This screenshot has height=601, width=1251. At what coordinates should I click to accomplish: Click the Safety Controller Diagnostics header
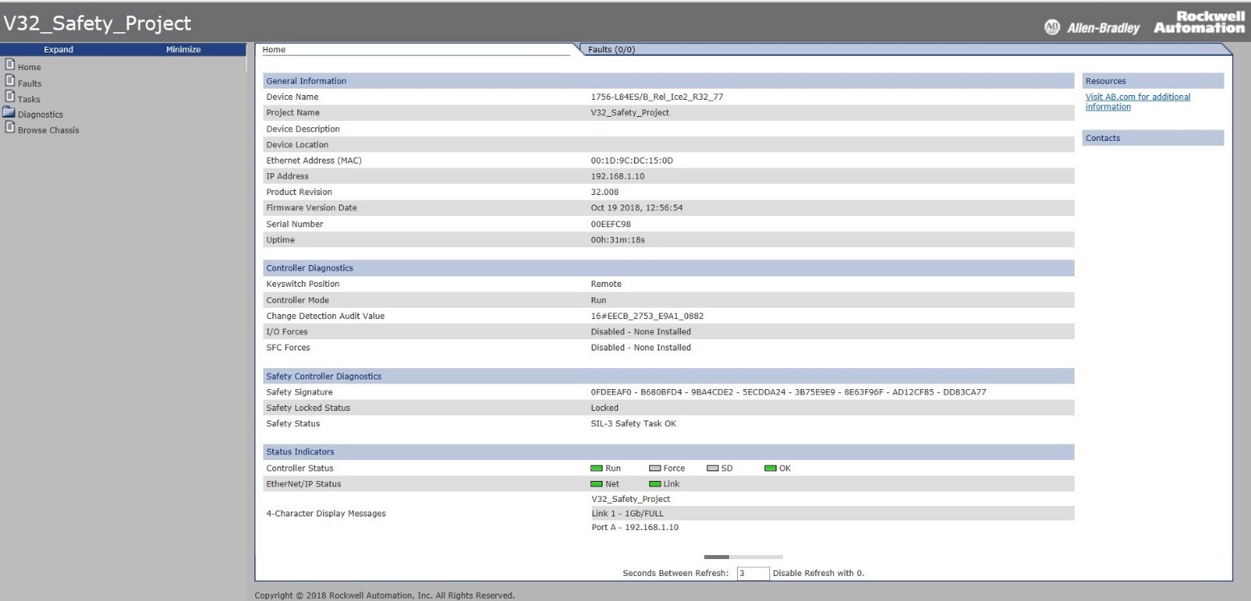pos(669,376)
